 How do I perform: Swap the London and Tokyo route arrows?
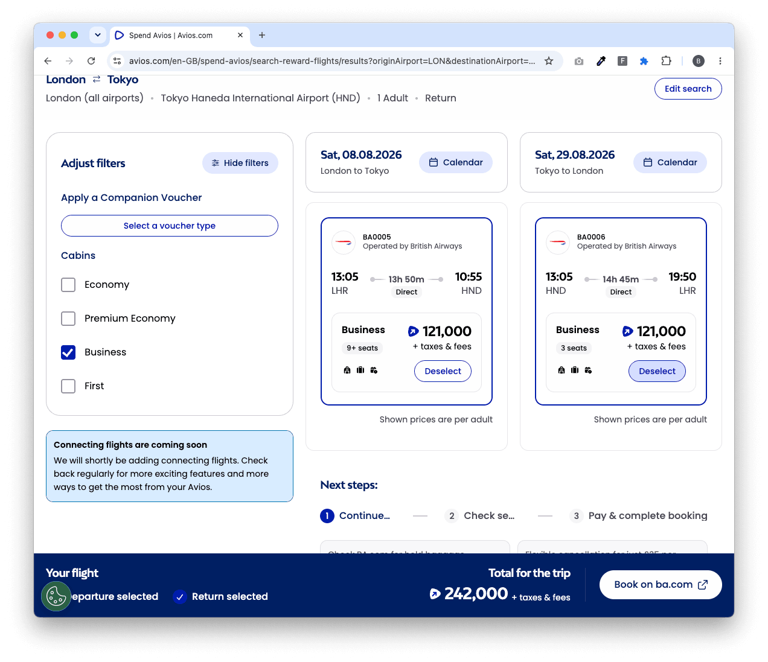tap(97, 80)
